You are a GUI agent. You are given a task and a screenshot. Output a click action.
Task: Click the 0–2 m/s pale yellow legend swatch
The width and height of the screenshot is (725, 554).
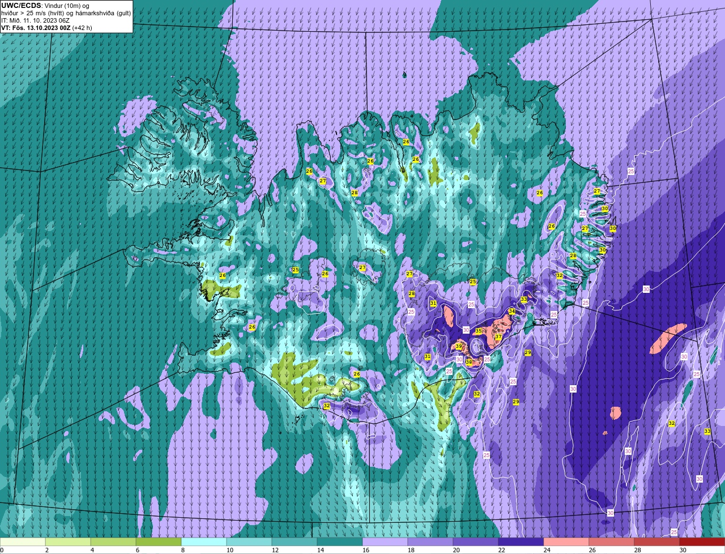point(23,542)
